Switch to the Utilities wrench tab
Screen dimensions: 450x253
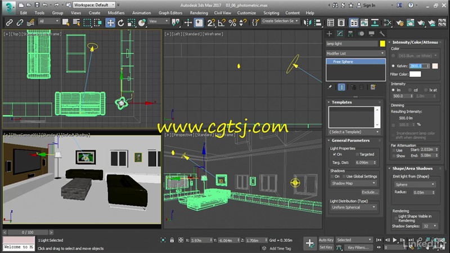tap(382, 34)
